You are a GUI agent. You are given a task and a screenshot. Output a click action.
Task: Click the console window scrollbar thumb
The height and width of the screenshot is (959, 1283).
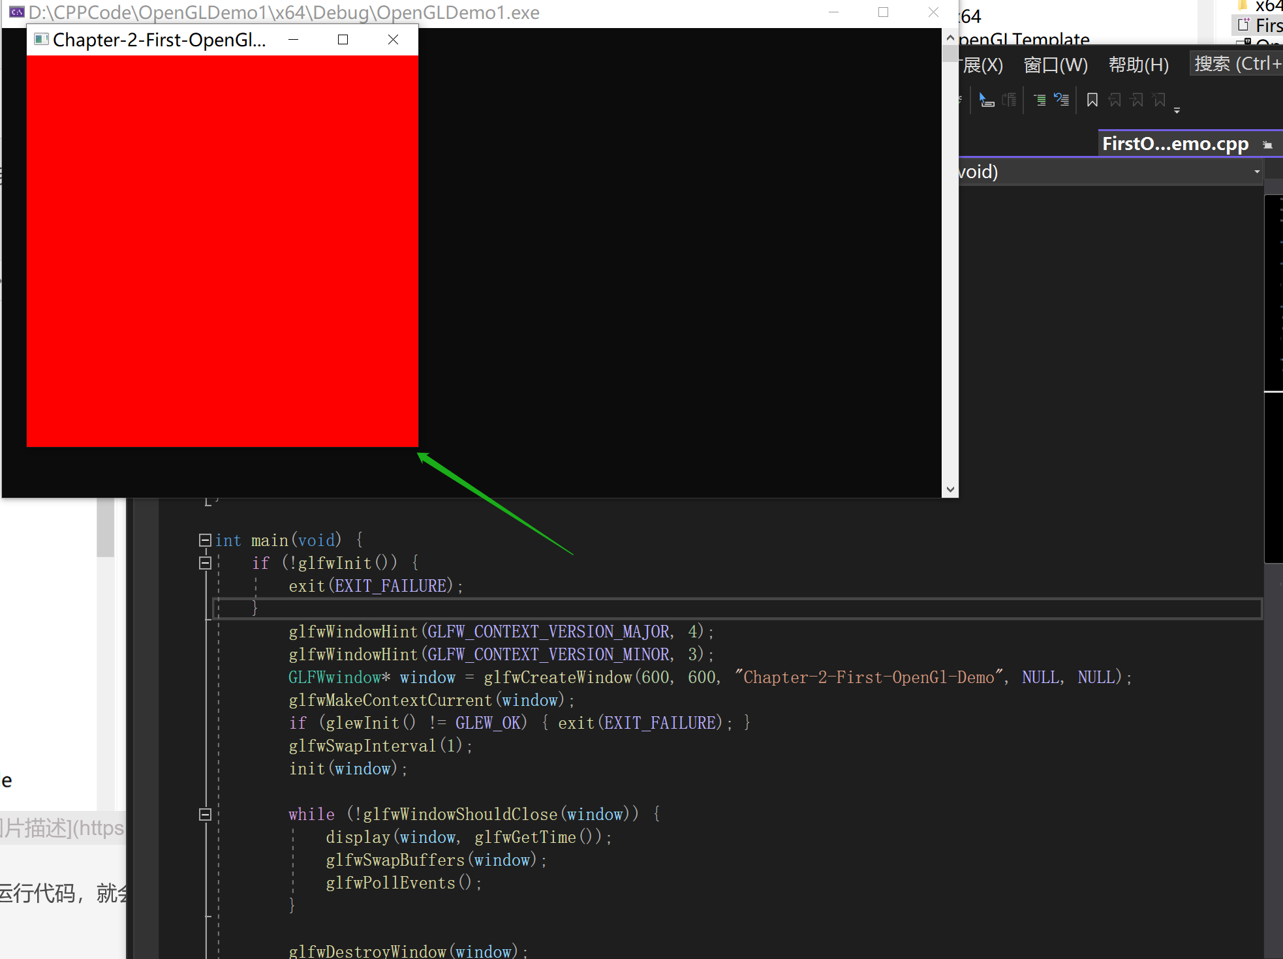click(x=950, y=53)
